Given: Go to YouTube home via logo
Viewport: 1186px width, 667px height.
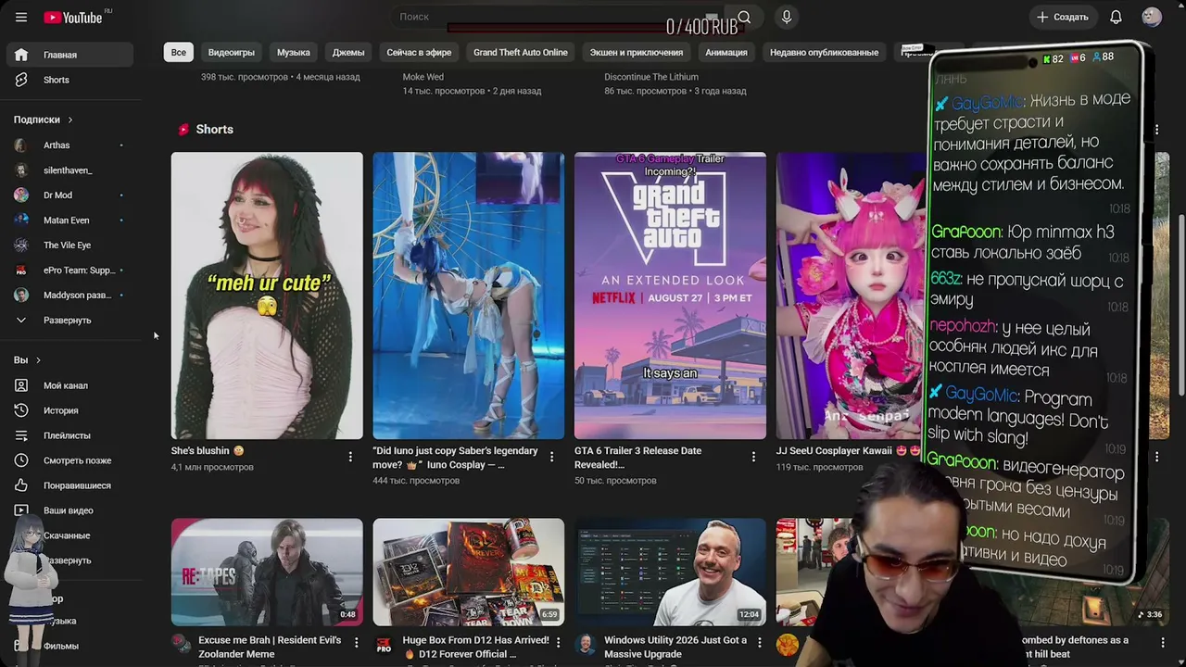Looking at the screenshot, I should [x=73, y=18].
